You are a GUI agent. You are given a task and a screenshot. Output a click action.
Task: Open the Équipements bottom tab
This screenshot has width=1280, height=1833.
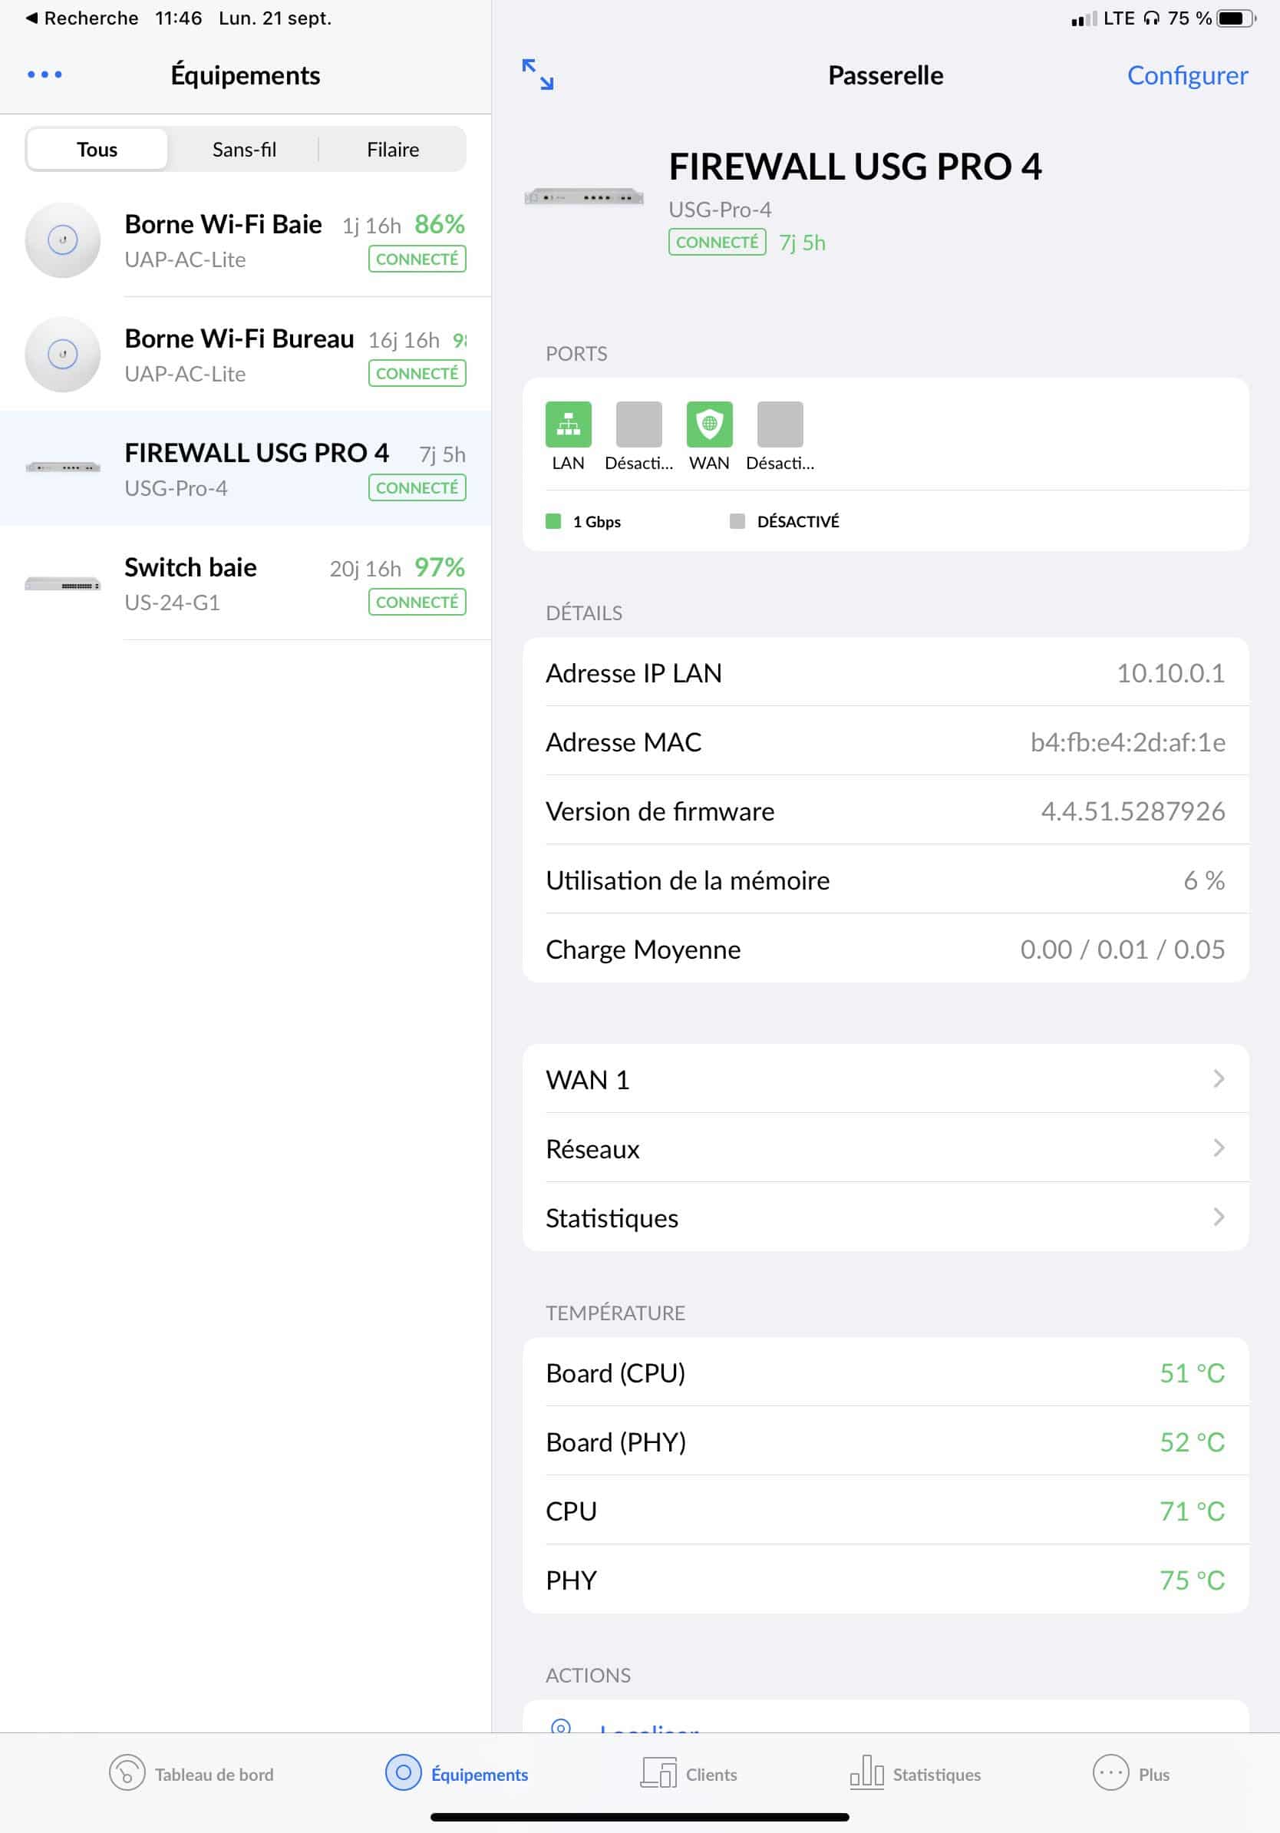(457, 1774)
